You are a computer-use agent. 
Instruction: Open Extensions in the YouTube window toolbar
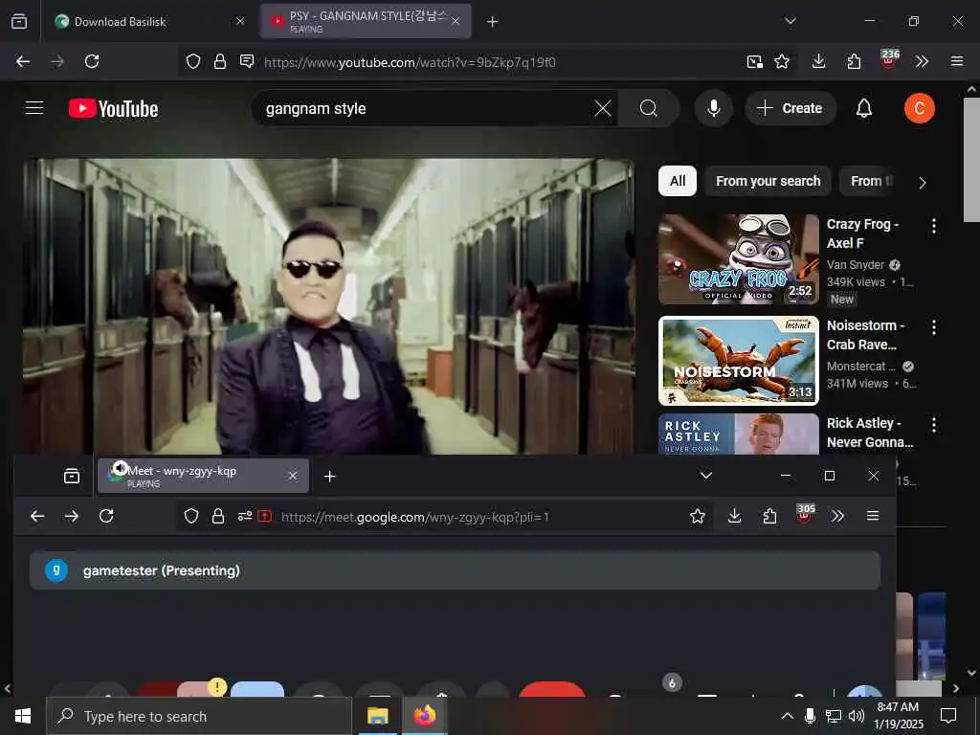click(x=854, y=61)
